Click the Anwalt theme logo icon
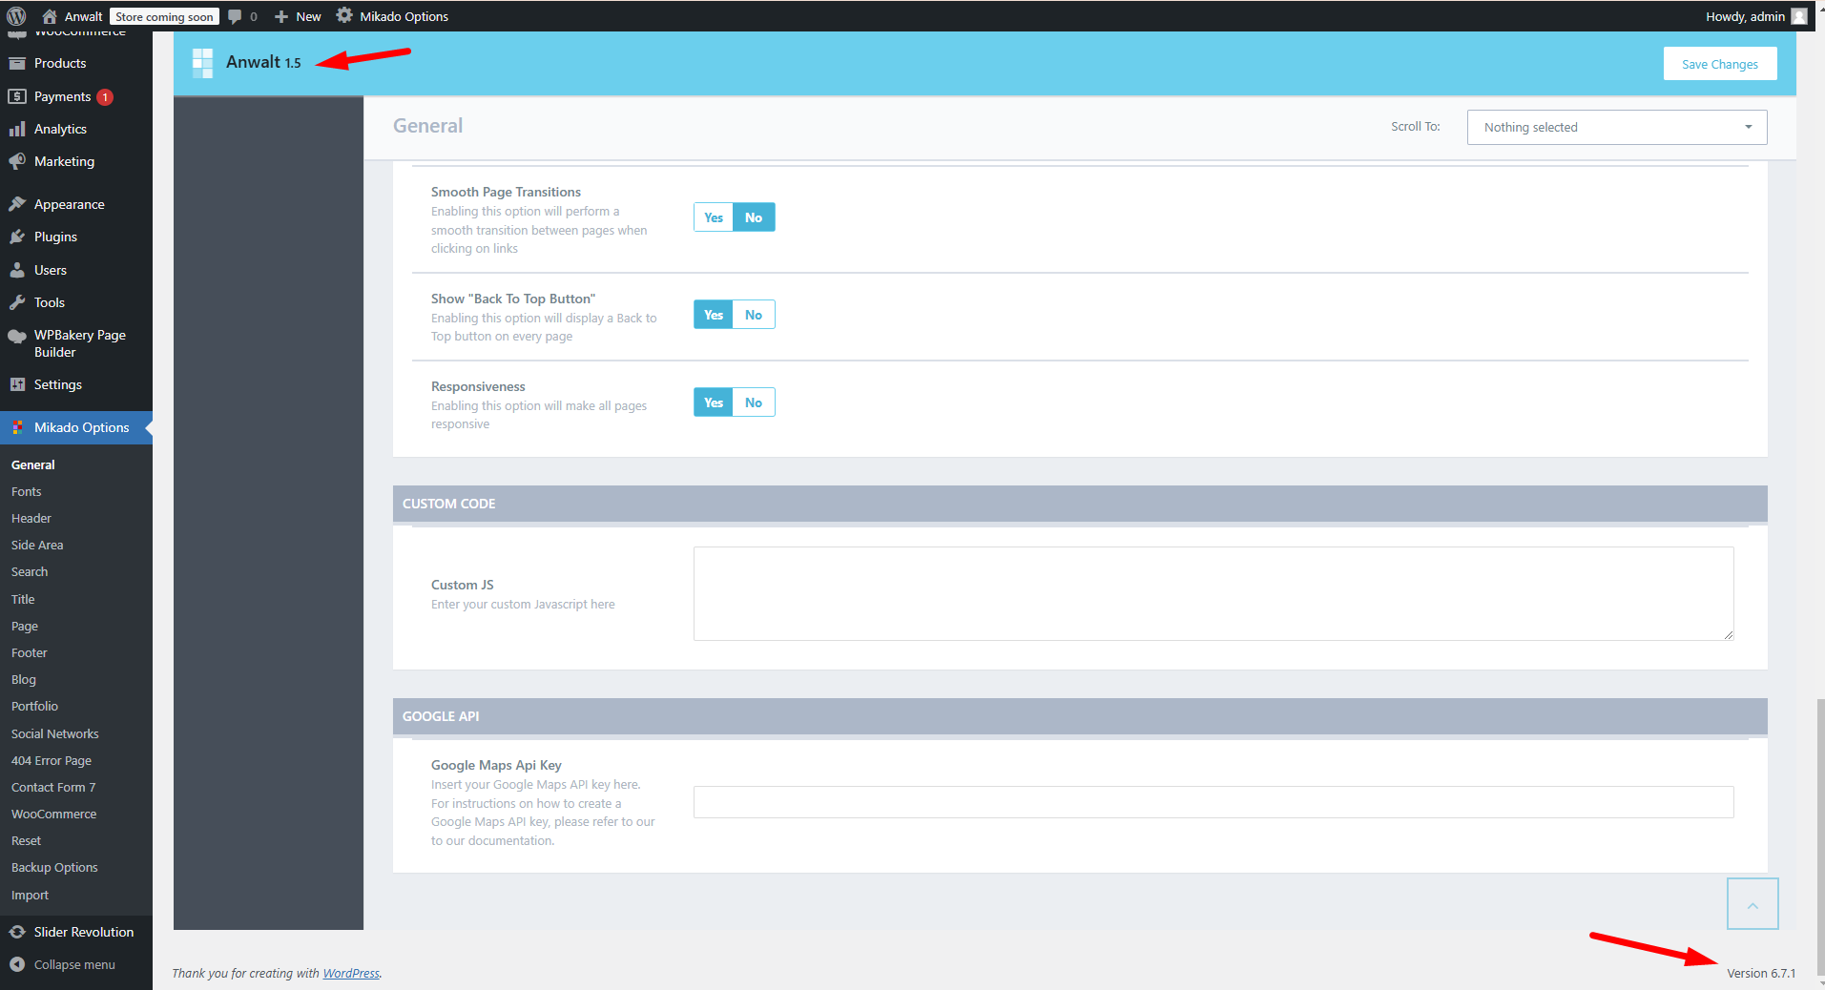 click(x=202, y=63)
